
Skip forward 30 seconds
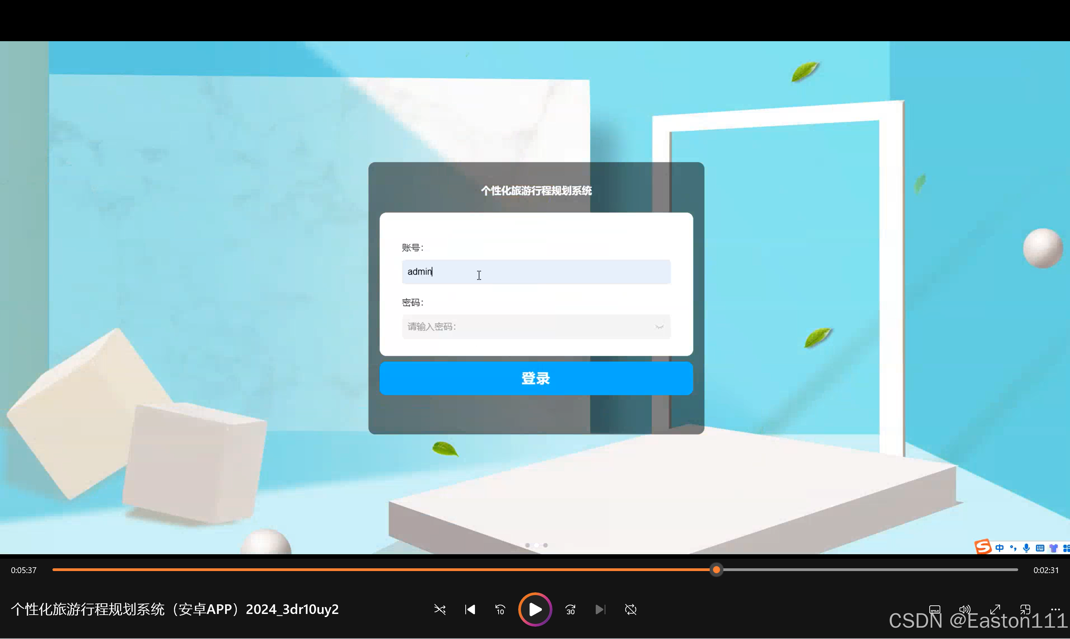click(571, 609)
